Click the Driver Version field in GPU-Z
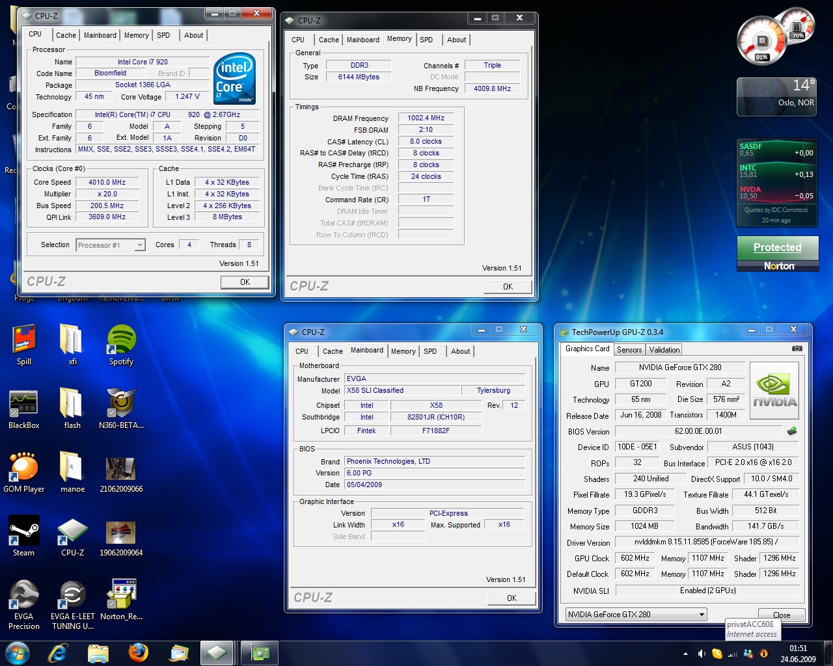 click(706, 542)
